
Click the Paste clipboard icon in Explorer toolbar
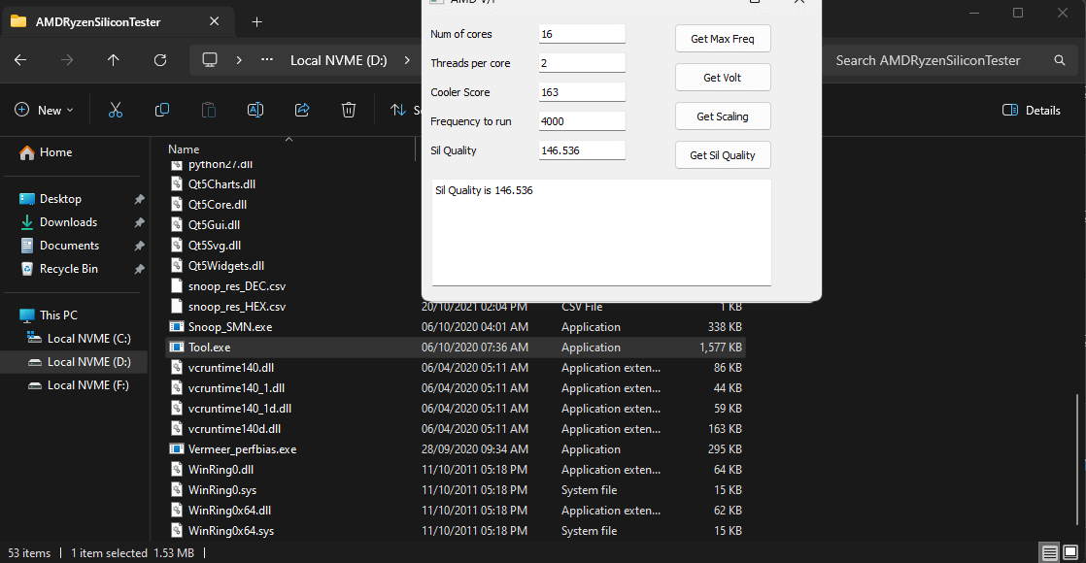click(209, 110)
